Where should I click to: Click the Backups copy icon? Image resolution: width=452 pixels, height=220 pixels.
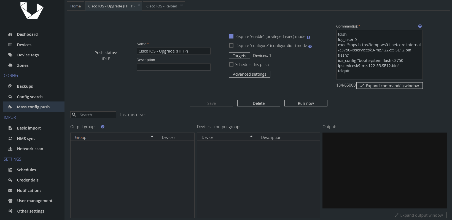10,86
